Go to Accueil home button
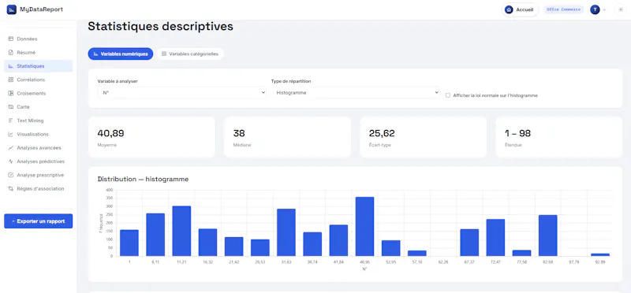Viewport: 631px width, 293px height. click(x=521, y=9)
